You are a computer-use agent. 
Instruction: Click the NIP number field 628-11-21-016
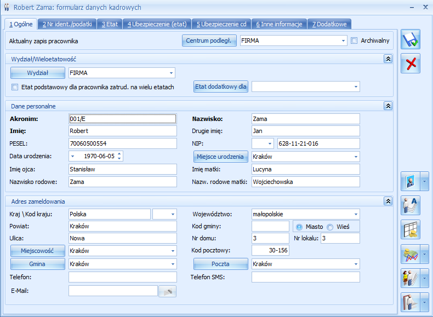click(x=318, y=143)
